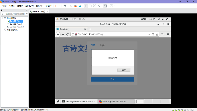Select CentOS 7 node2 in library
The width and height of the screenshot is (197, 111).
[x=16, y=27]
